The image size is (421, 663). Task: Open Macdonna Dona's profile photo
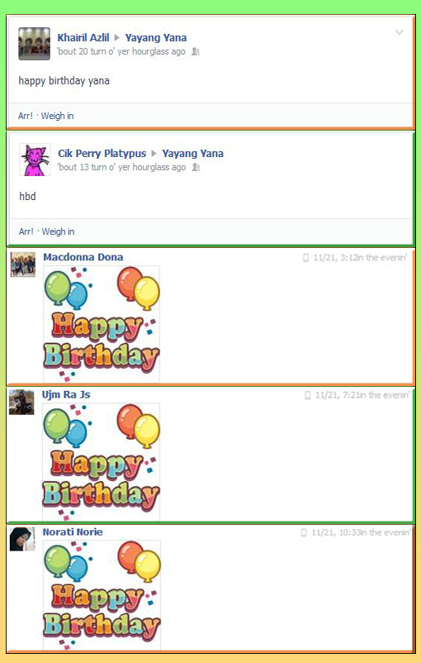pyautogui.click(x=23, y=265)
